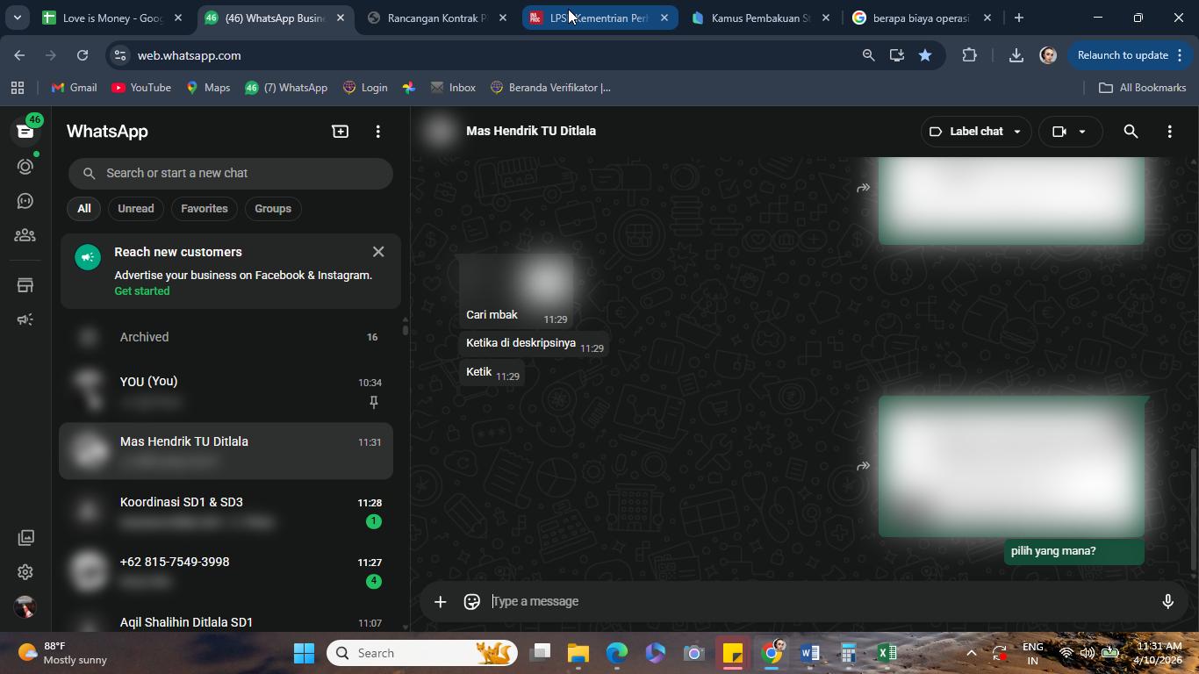Open the Beranda Verifikator bookmark
1199x674 pixels.
click(x=551, y=88)
